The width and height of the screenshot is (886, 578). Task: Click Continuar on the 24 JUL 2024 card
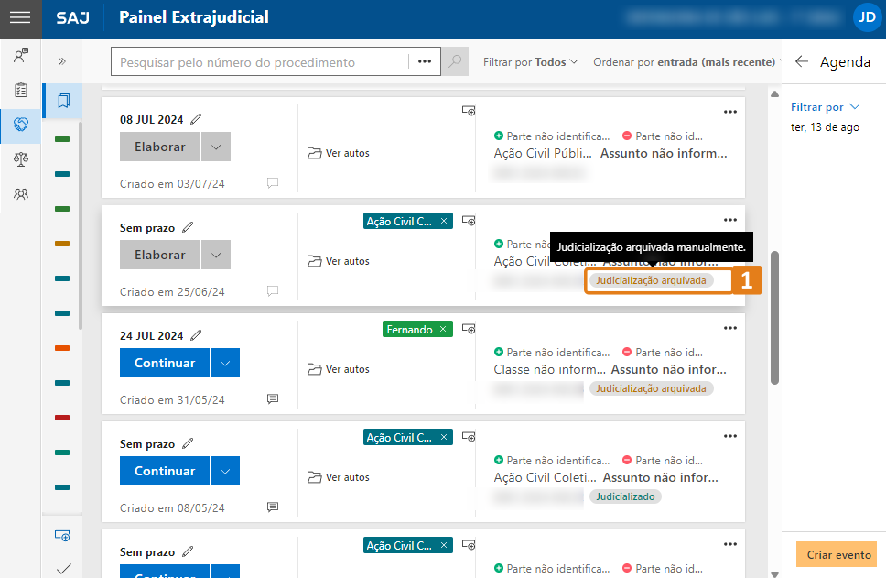click(165, 363)
